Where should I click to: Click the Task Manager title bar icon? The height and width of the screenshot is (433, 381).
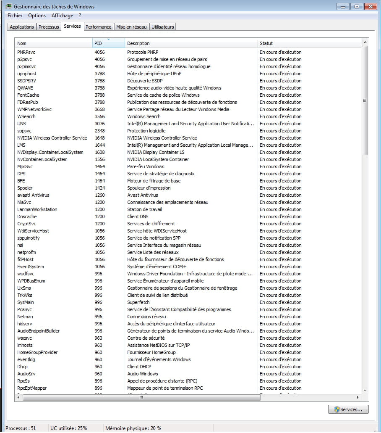pos(9,7)
